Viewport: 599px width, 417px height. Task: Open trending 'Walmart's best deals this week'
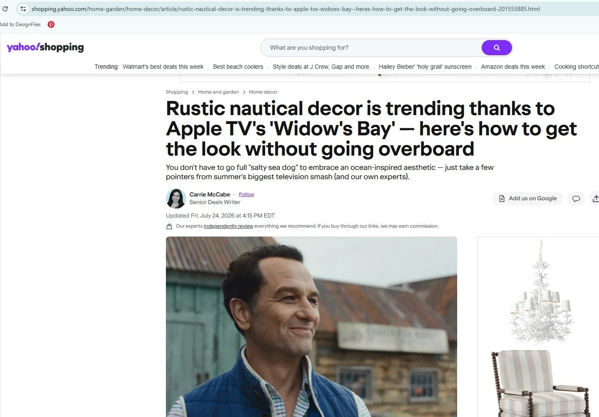(x=163, y=67)
